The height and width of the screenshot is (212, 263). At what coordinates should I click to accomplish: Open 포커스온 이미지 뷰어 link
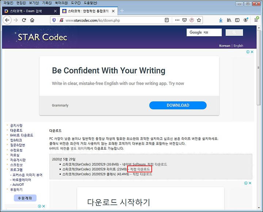tap(27, 175)
